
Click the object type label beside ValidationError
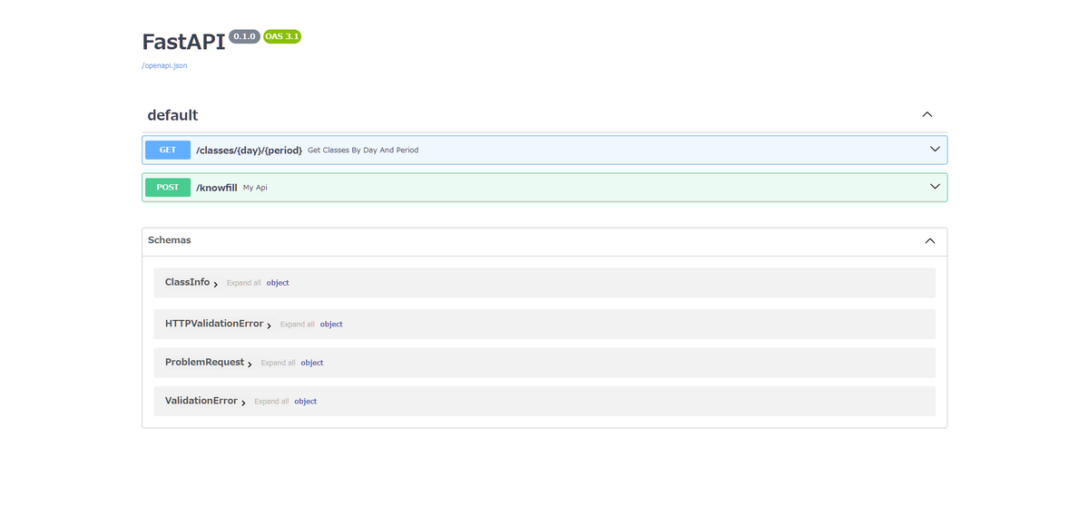[306, 401]
